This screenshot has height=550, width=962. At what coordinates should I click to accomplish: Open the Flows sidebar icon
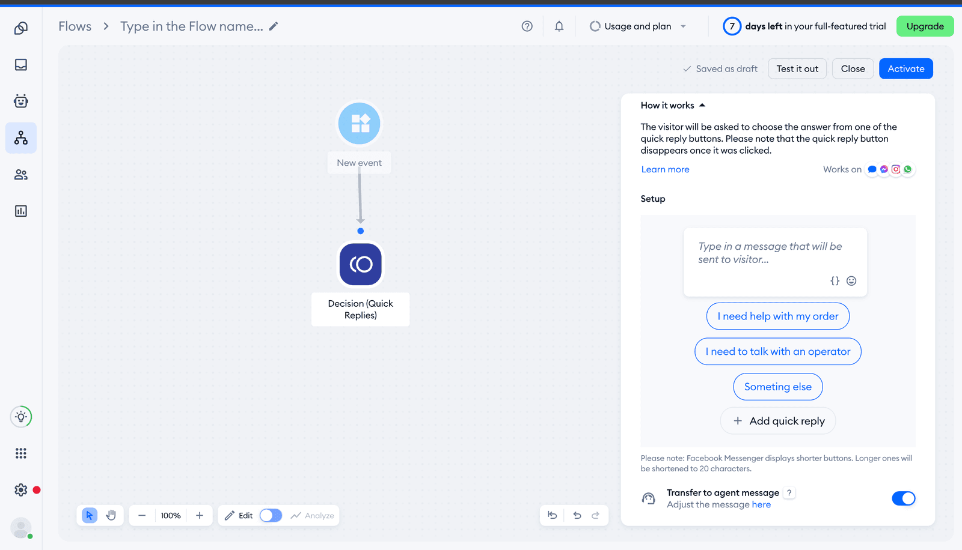pos(21,138)
